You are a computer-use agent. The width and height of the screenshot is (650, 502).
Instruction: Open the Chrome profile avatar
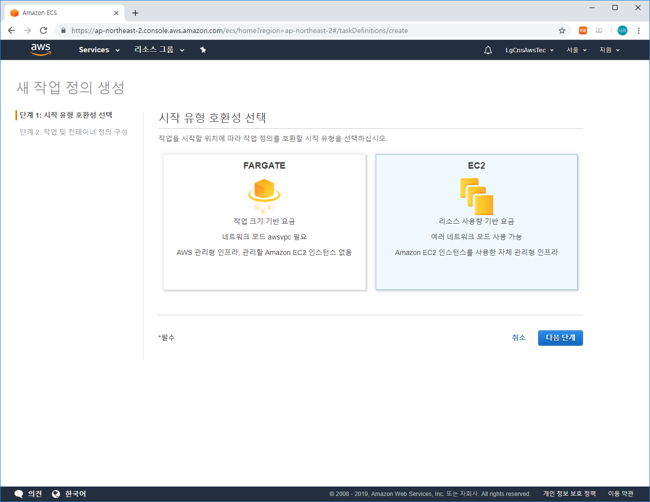(x=623, y=30)
